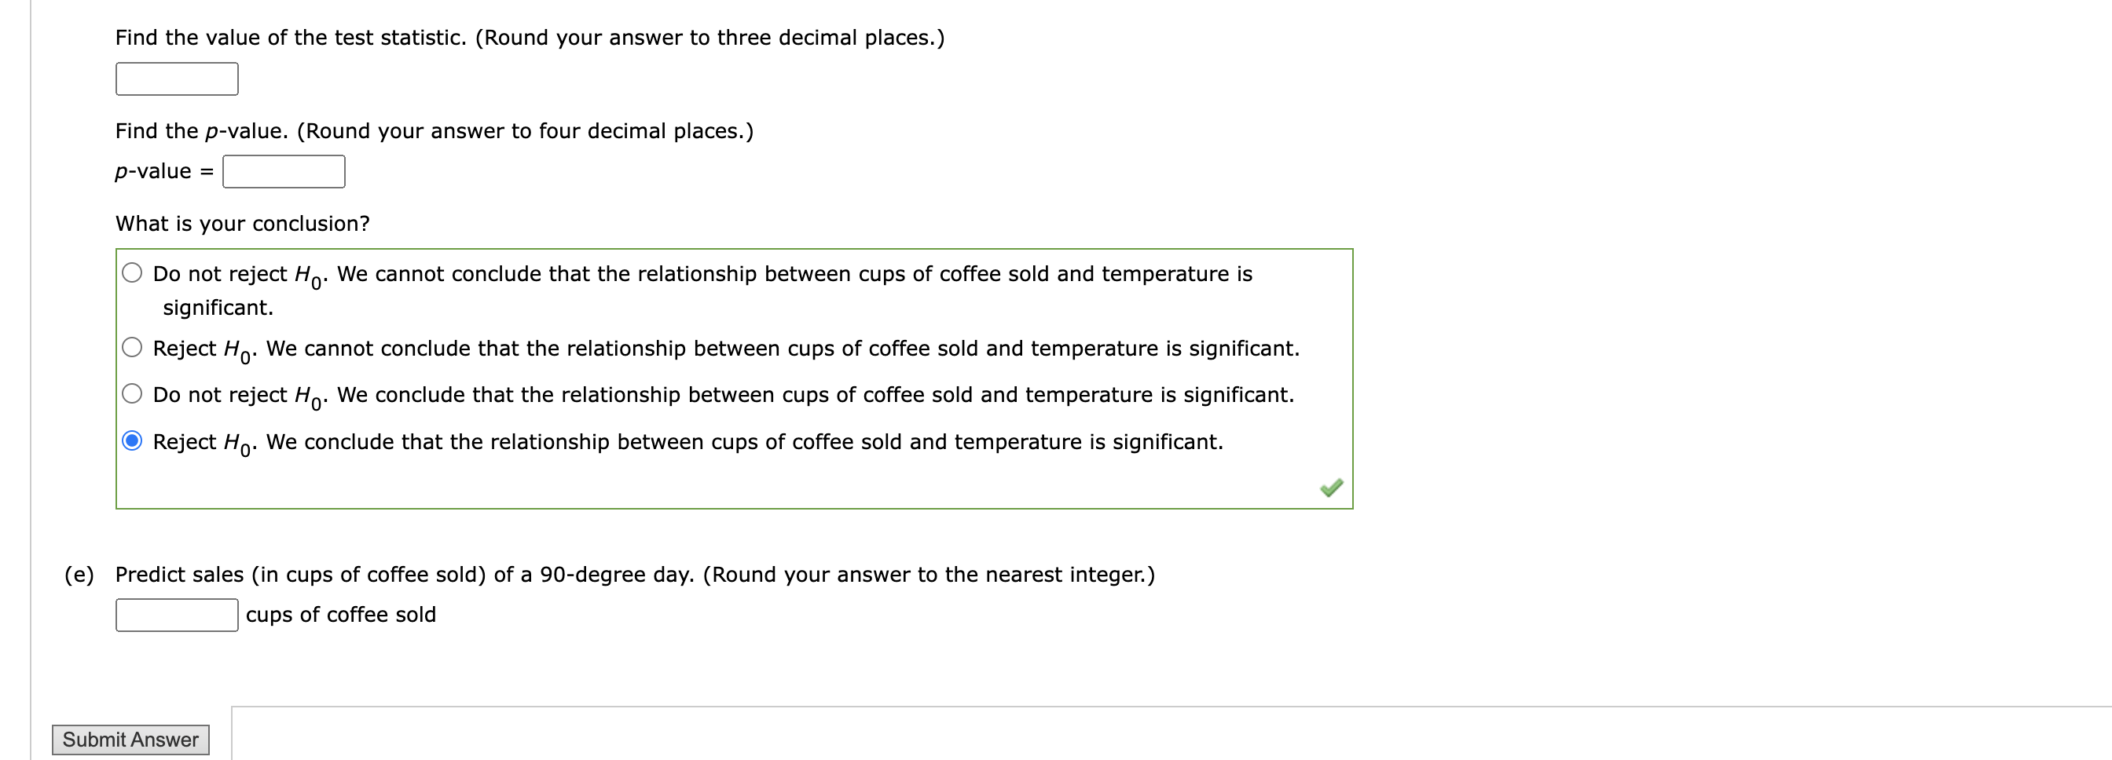
Task: Click the p-value input field
Action: 284,172
